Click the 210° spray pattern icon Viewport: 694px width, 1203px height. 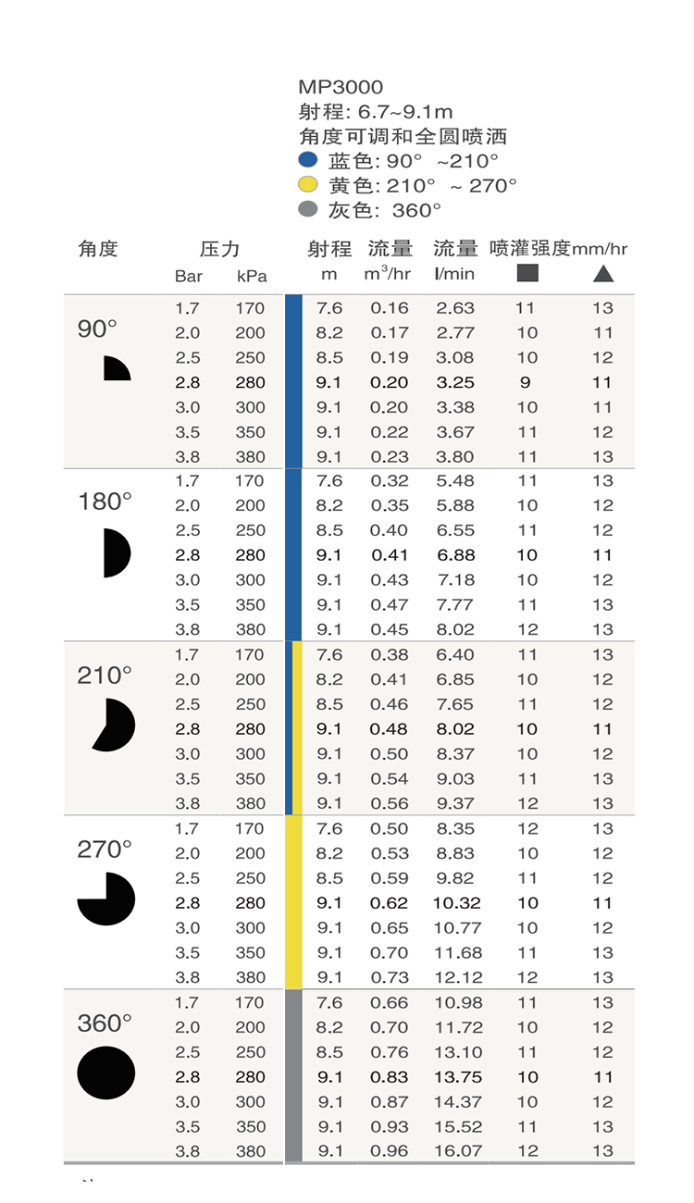[115, 726]
